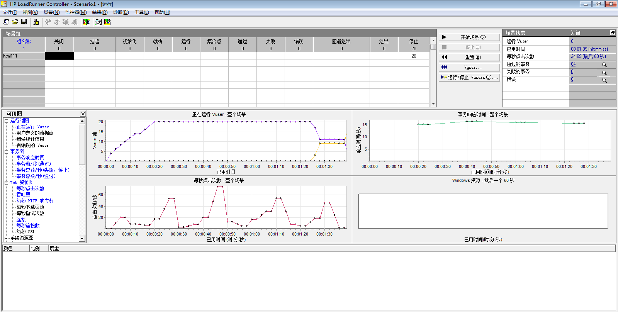Click the Open Scenario folder icon
Image resolution: width=618 pixels, height=312 pixels.
15,22
